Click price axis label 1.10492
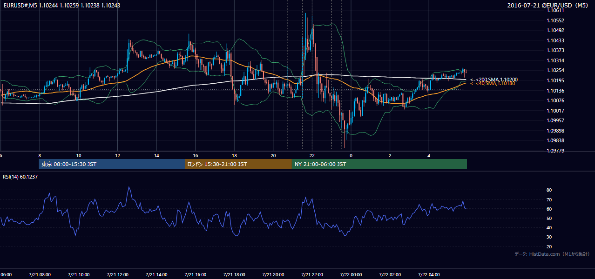595x279 pixels. click(556, 31)
